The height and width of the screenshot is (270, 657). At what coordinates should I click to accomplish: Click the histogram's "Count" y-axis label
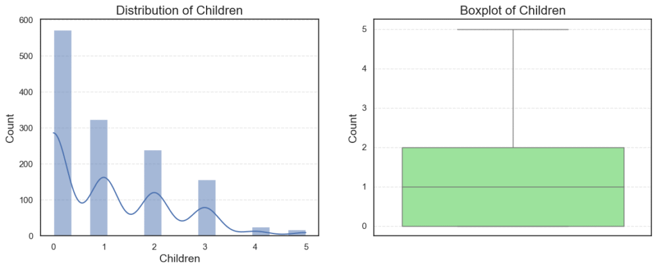10,128
